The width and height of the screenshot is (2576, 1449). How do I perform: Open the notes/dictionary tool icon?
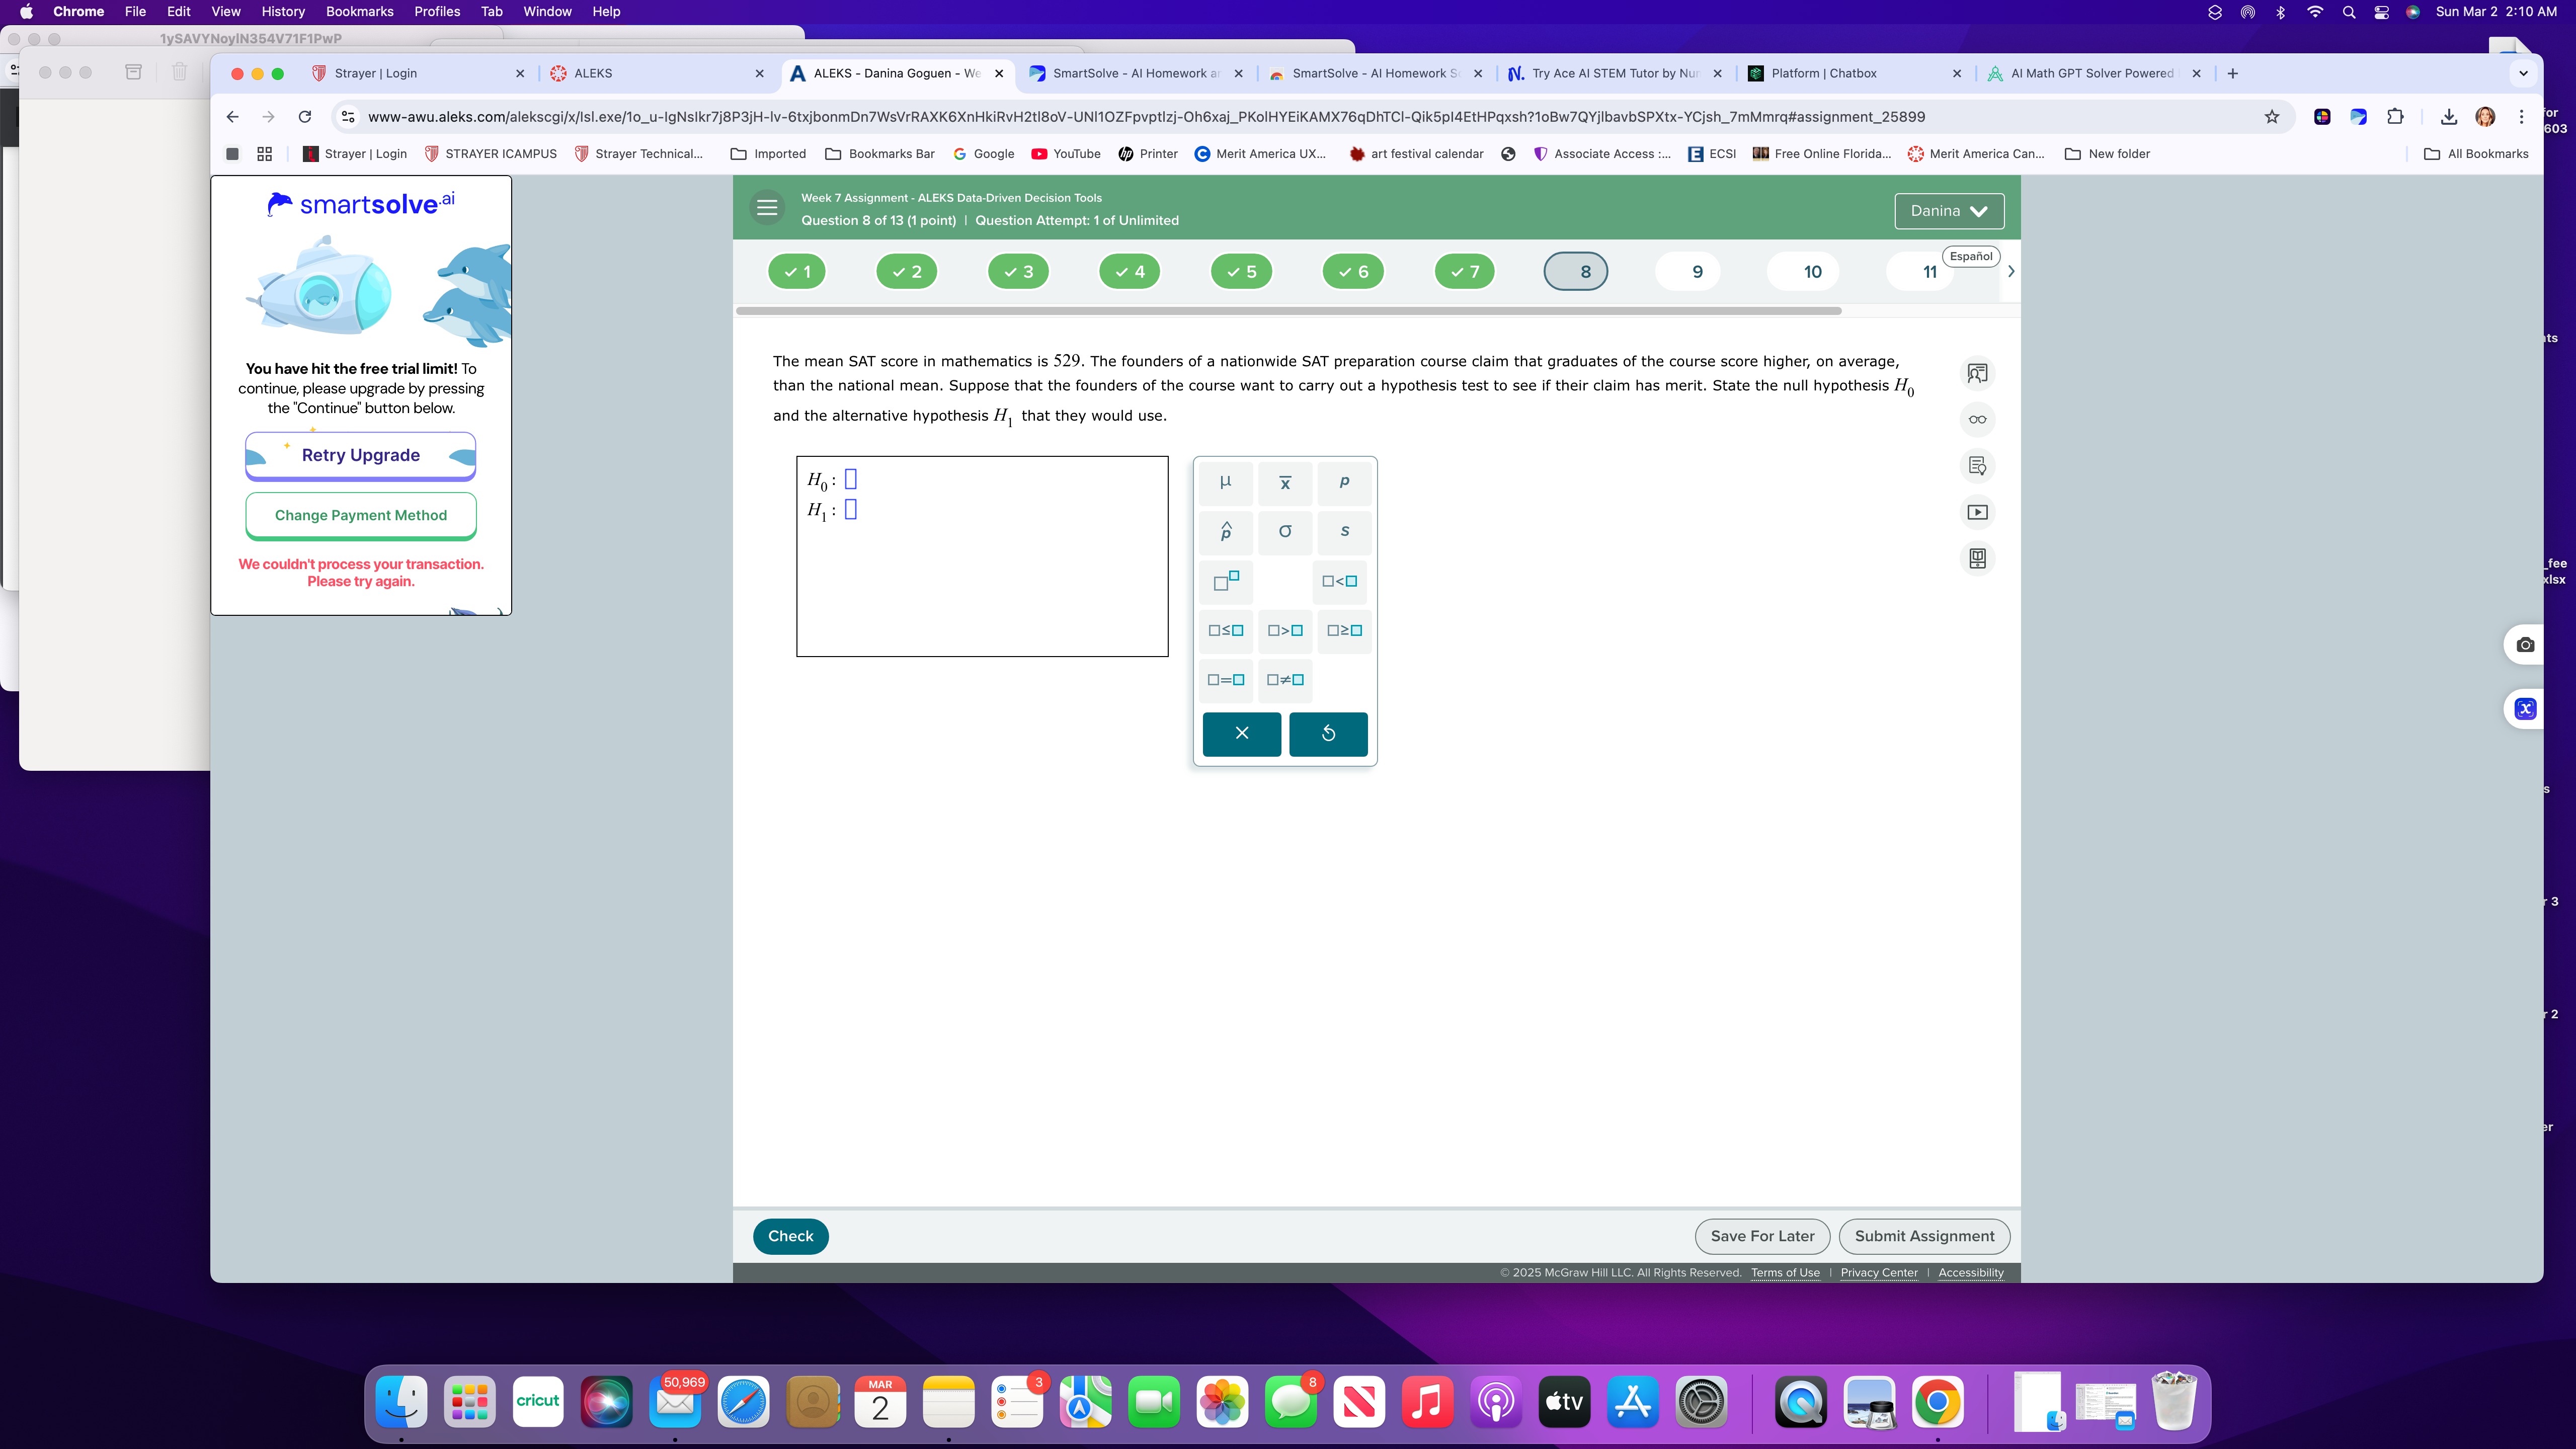pos(1977,466)
